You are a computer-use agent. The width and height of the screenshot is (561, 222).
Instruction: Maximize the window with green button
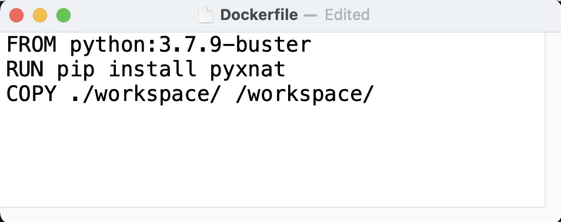pyautogui.click(x=64, y=15)
